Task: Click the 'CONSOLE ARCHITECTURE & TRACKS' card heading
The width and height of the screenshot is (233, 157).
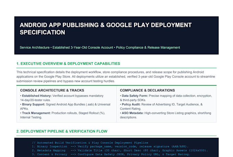Action: click(52, 90)
